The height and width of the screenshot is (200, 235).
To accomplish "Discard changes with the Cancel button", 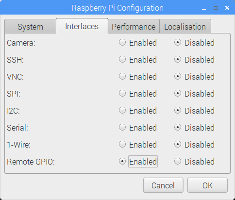I will [x=163, y=185].
